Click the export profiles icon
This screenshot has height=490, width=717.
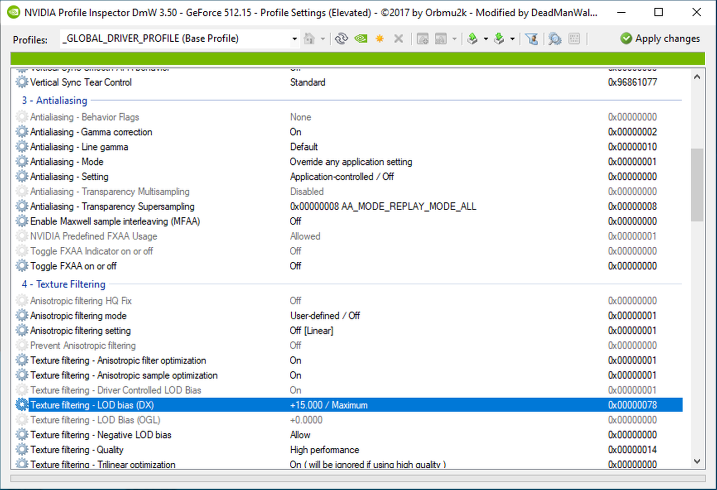click(472, 39)
